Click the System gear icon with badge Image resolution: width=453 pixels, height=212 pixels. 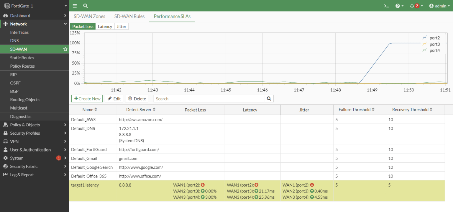coord(6,158)
